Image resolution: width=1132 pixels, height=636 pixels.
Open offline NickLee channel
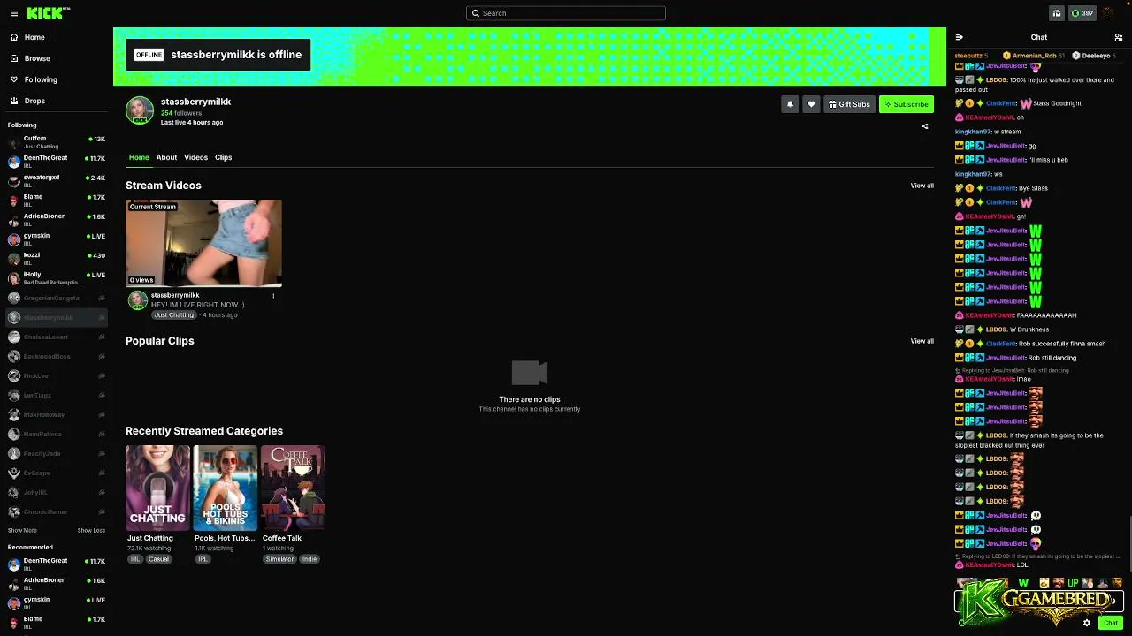(x=55, y=375)
